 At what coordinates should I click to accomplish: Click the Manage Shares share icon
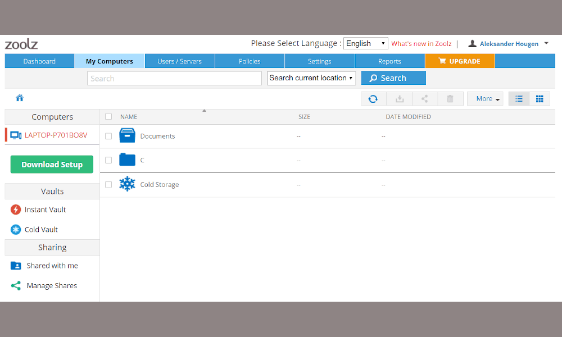point(16,285)
